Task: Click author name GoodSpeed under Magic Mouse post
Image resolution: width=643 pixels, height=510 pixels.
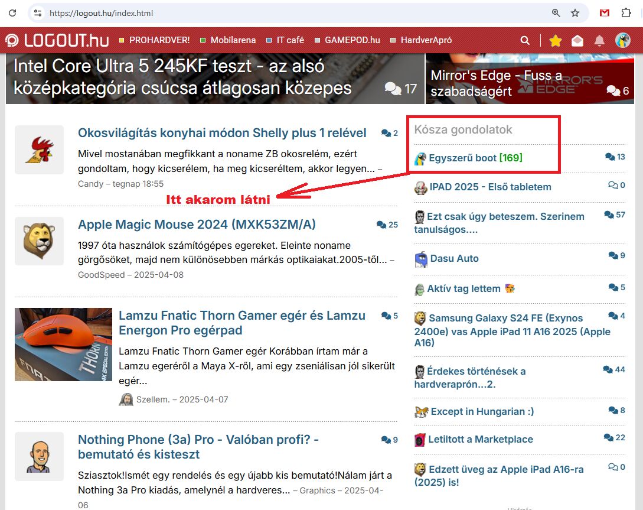Action: [102, 275]
